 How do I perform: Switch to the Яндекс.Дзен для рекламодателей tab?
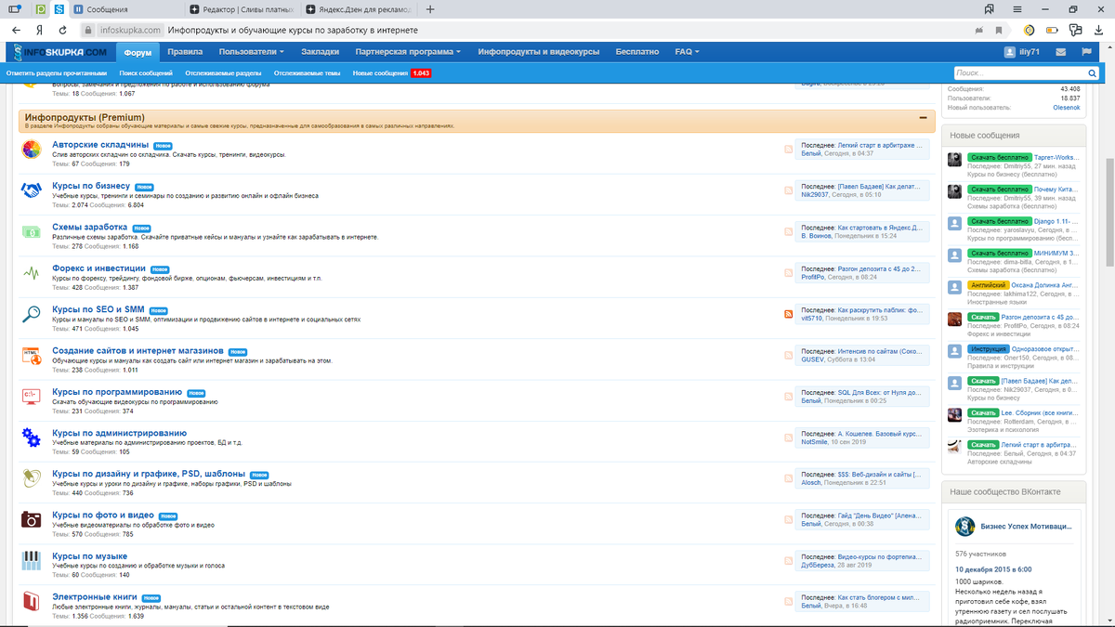click(x=358, y=9)
